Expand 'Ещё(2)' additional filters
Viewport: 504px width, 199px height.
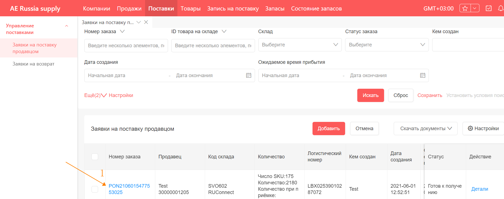tap(95, 95)
